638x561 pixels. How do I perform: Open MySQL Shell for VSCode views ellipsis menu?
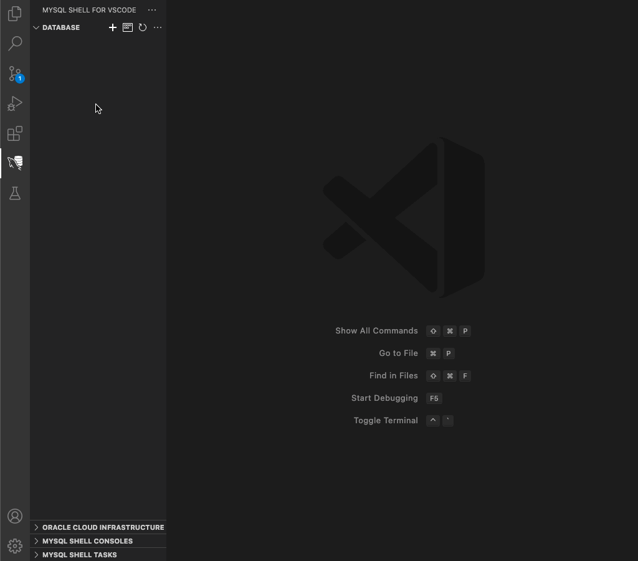(x=152, y=10)
